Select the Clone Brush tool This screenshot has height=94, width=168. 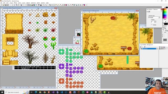pos(64,5)
